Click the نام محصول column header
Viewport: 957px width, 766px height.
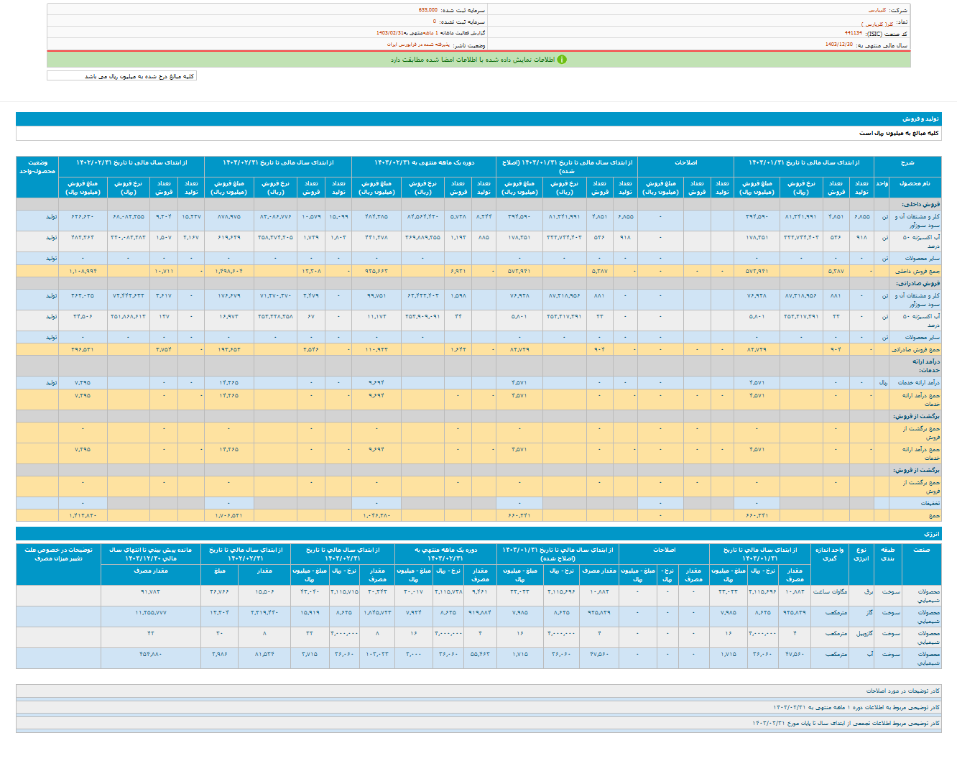[914, 183]
